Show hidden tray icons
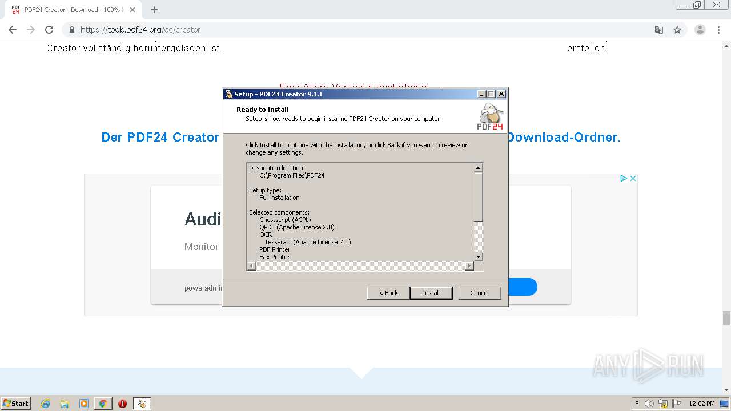Image resolution: width=731 pixels, height=411 pixels. (637, 403)
